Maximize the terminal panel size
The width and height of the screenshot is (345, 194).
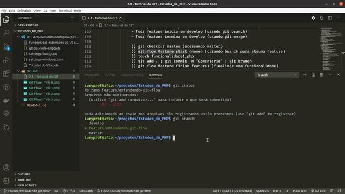(330, 75)
